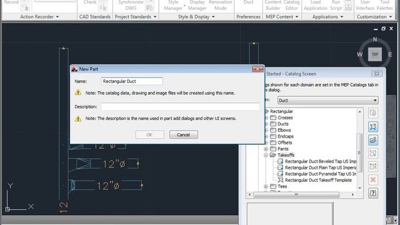Click the highlighted New Parametric Part icon

pos(373,126)
